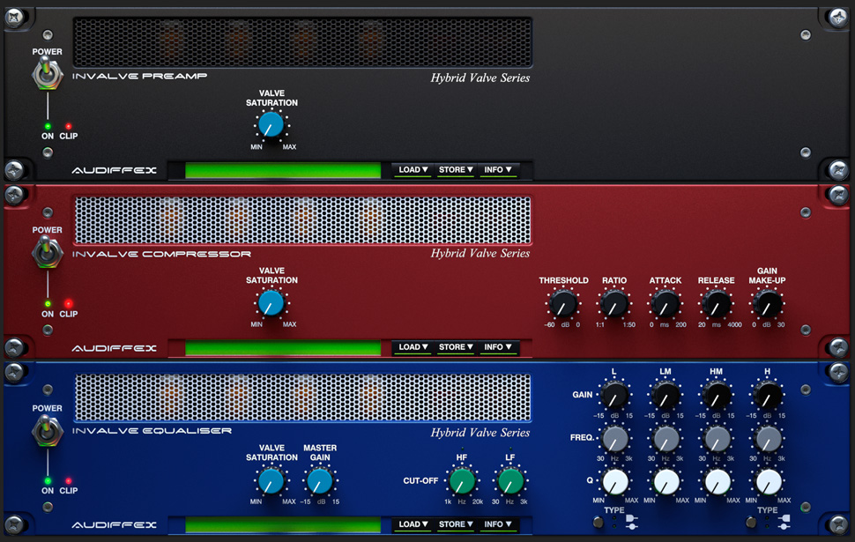The height and width of the screenshot is (542, 855).
Task: Click the LM band Gain knob
Action: [665, 395]
